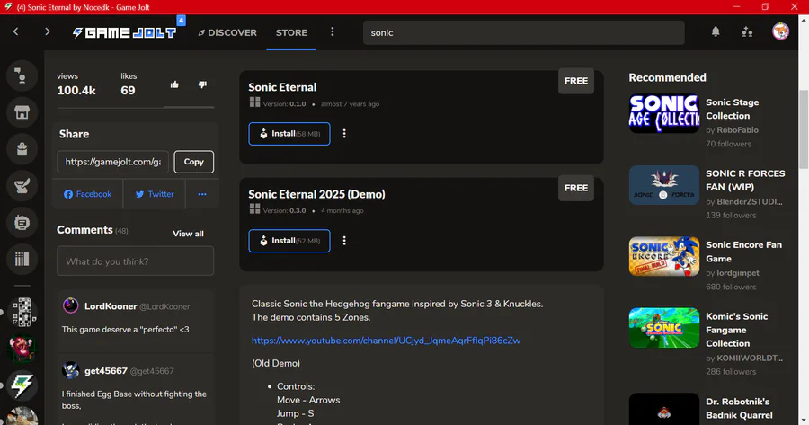Image resolution: width=809 pixels, height=425 pixels.
Task: Go forward with the right arrow
Action: pyautogui.click(x=47, y=32)
